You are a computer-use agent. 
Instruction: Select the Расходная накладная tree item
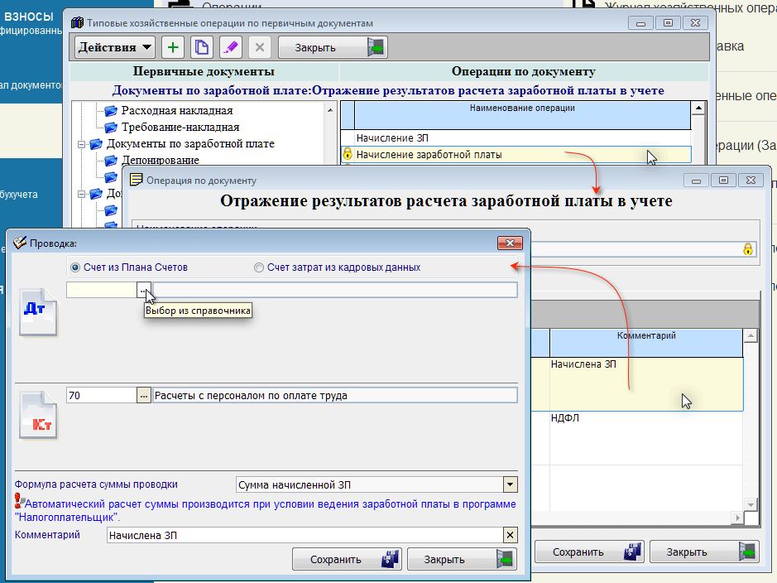click(x=177, y=110)
